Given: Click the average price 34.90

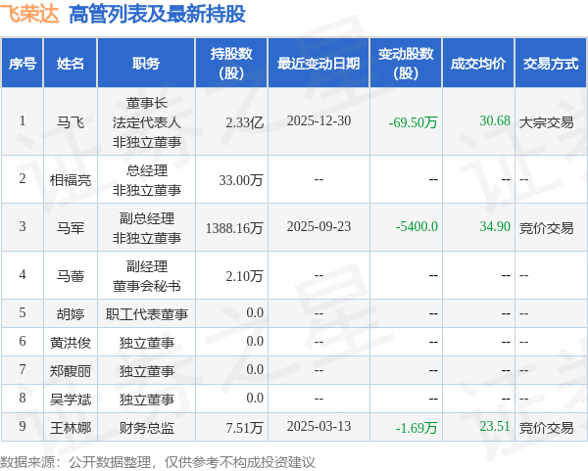Looking at the screenshot, I should pyautogui.click(x=495, y=226).
